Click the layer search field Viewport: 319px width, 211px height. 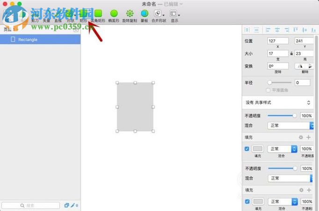click(30, 205)
